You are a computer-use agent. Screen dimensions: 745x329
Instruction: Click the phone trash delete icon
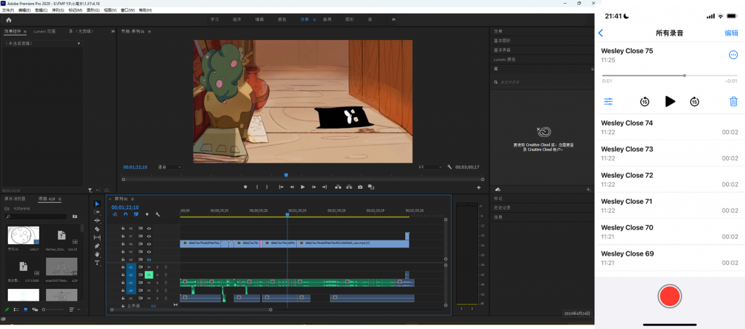coord(733,102)
